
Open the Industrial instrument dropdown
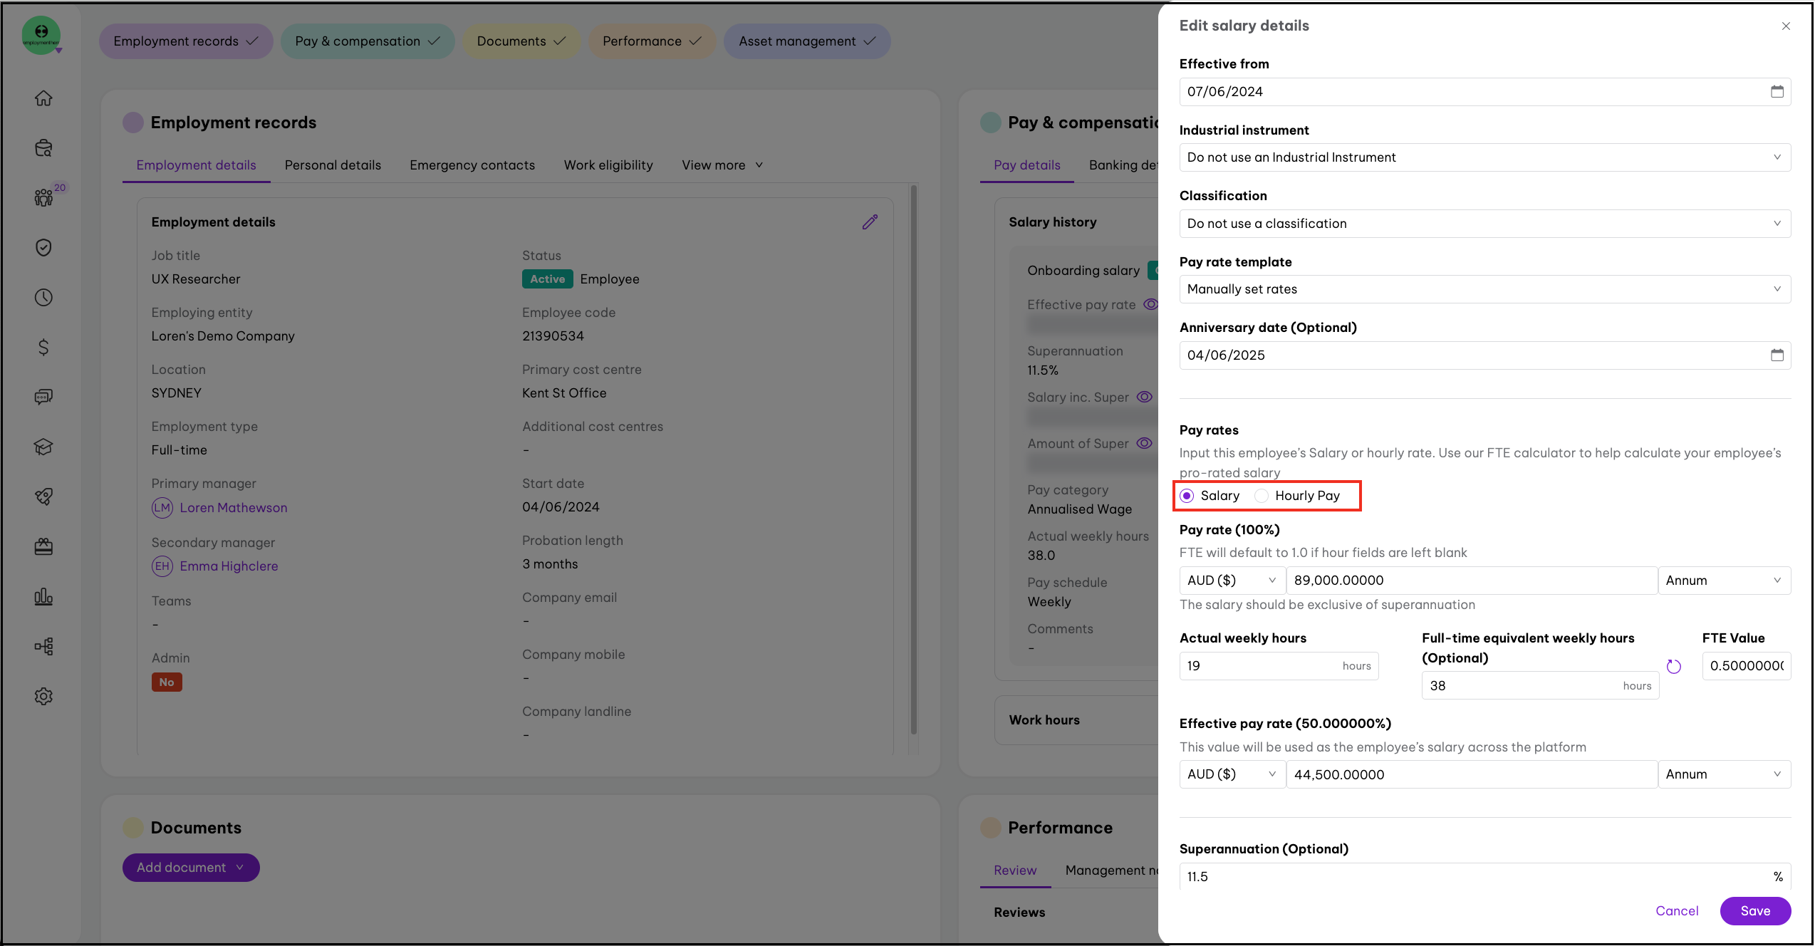pos(1484,157)
